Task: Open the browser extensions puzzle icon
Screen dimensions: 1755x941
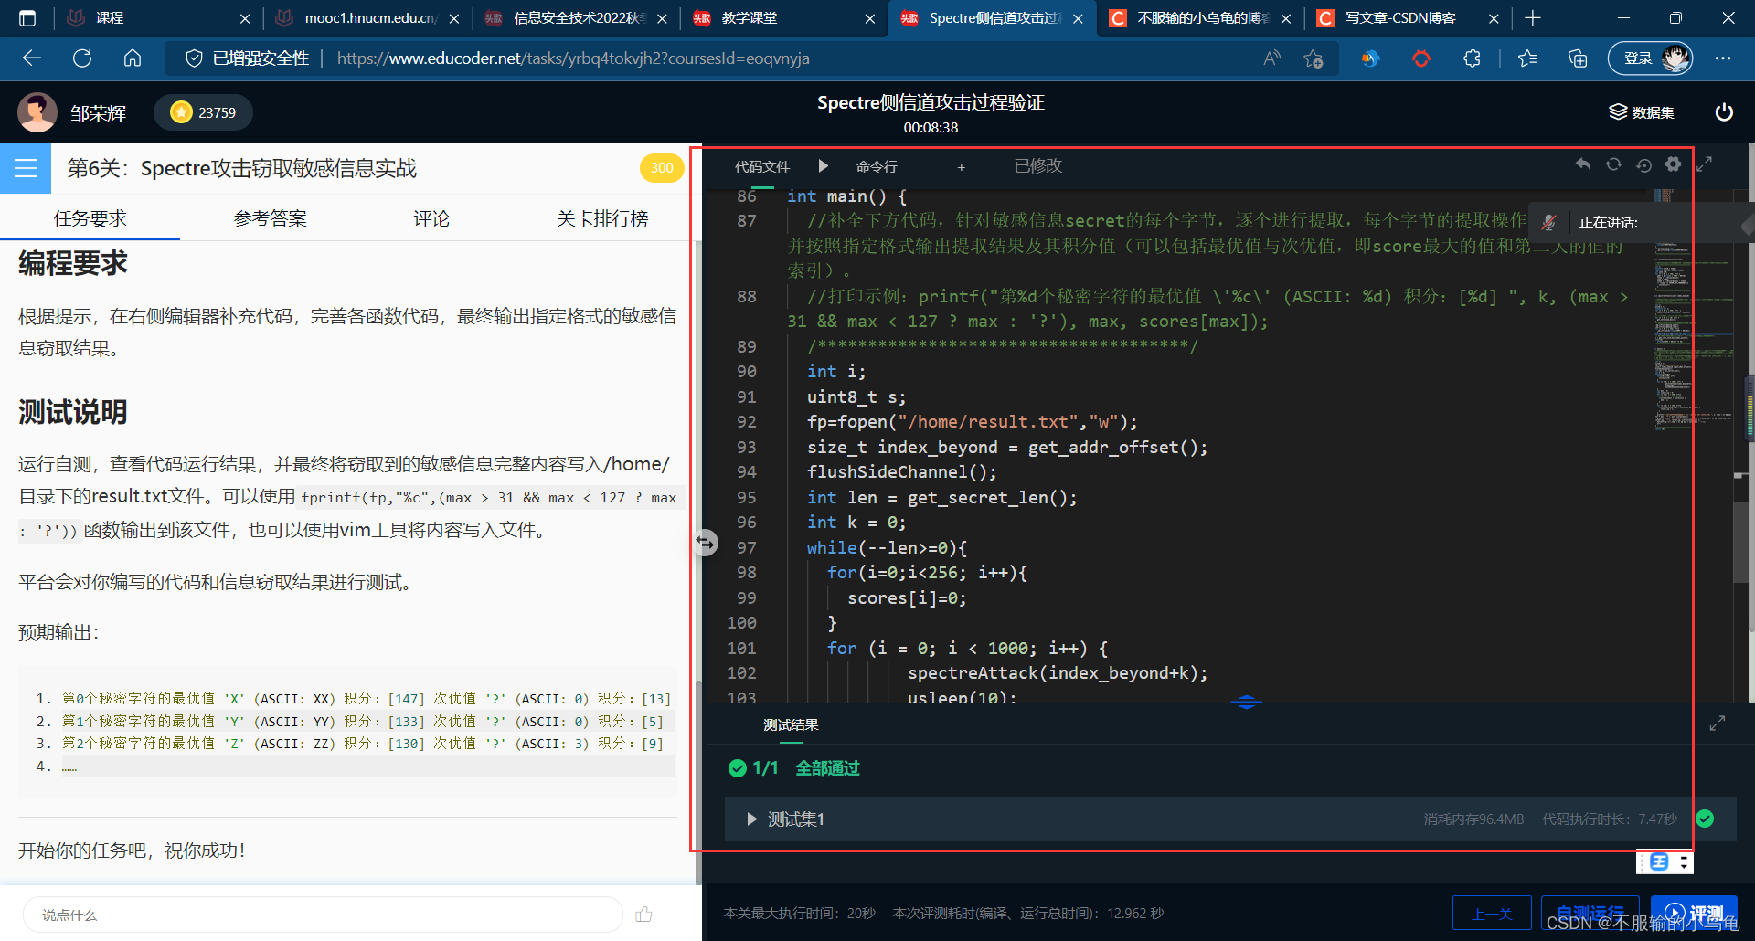Action: [x=1472, y=58]
